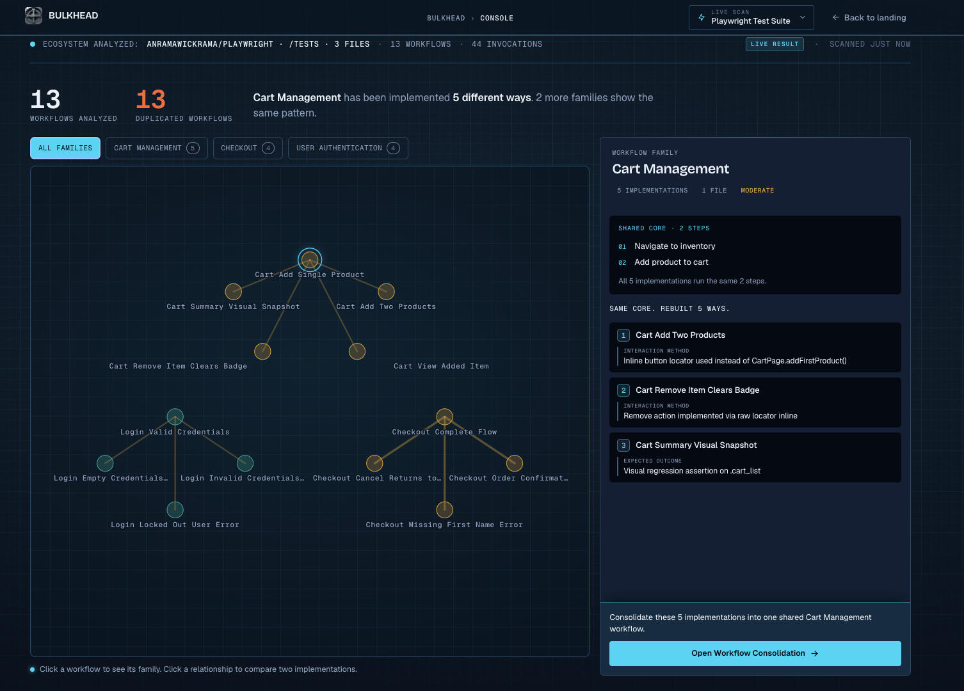Select the Checkout Order Confirmation node
This screenshot has width=964, height=691.
515,463
